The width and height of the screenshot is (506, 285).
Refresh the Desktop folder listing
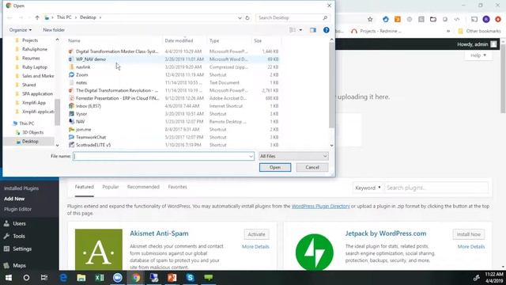pyautogui.click(x=247, y=17)
